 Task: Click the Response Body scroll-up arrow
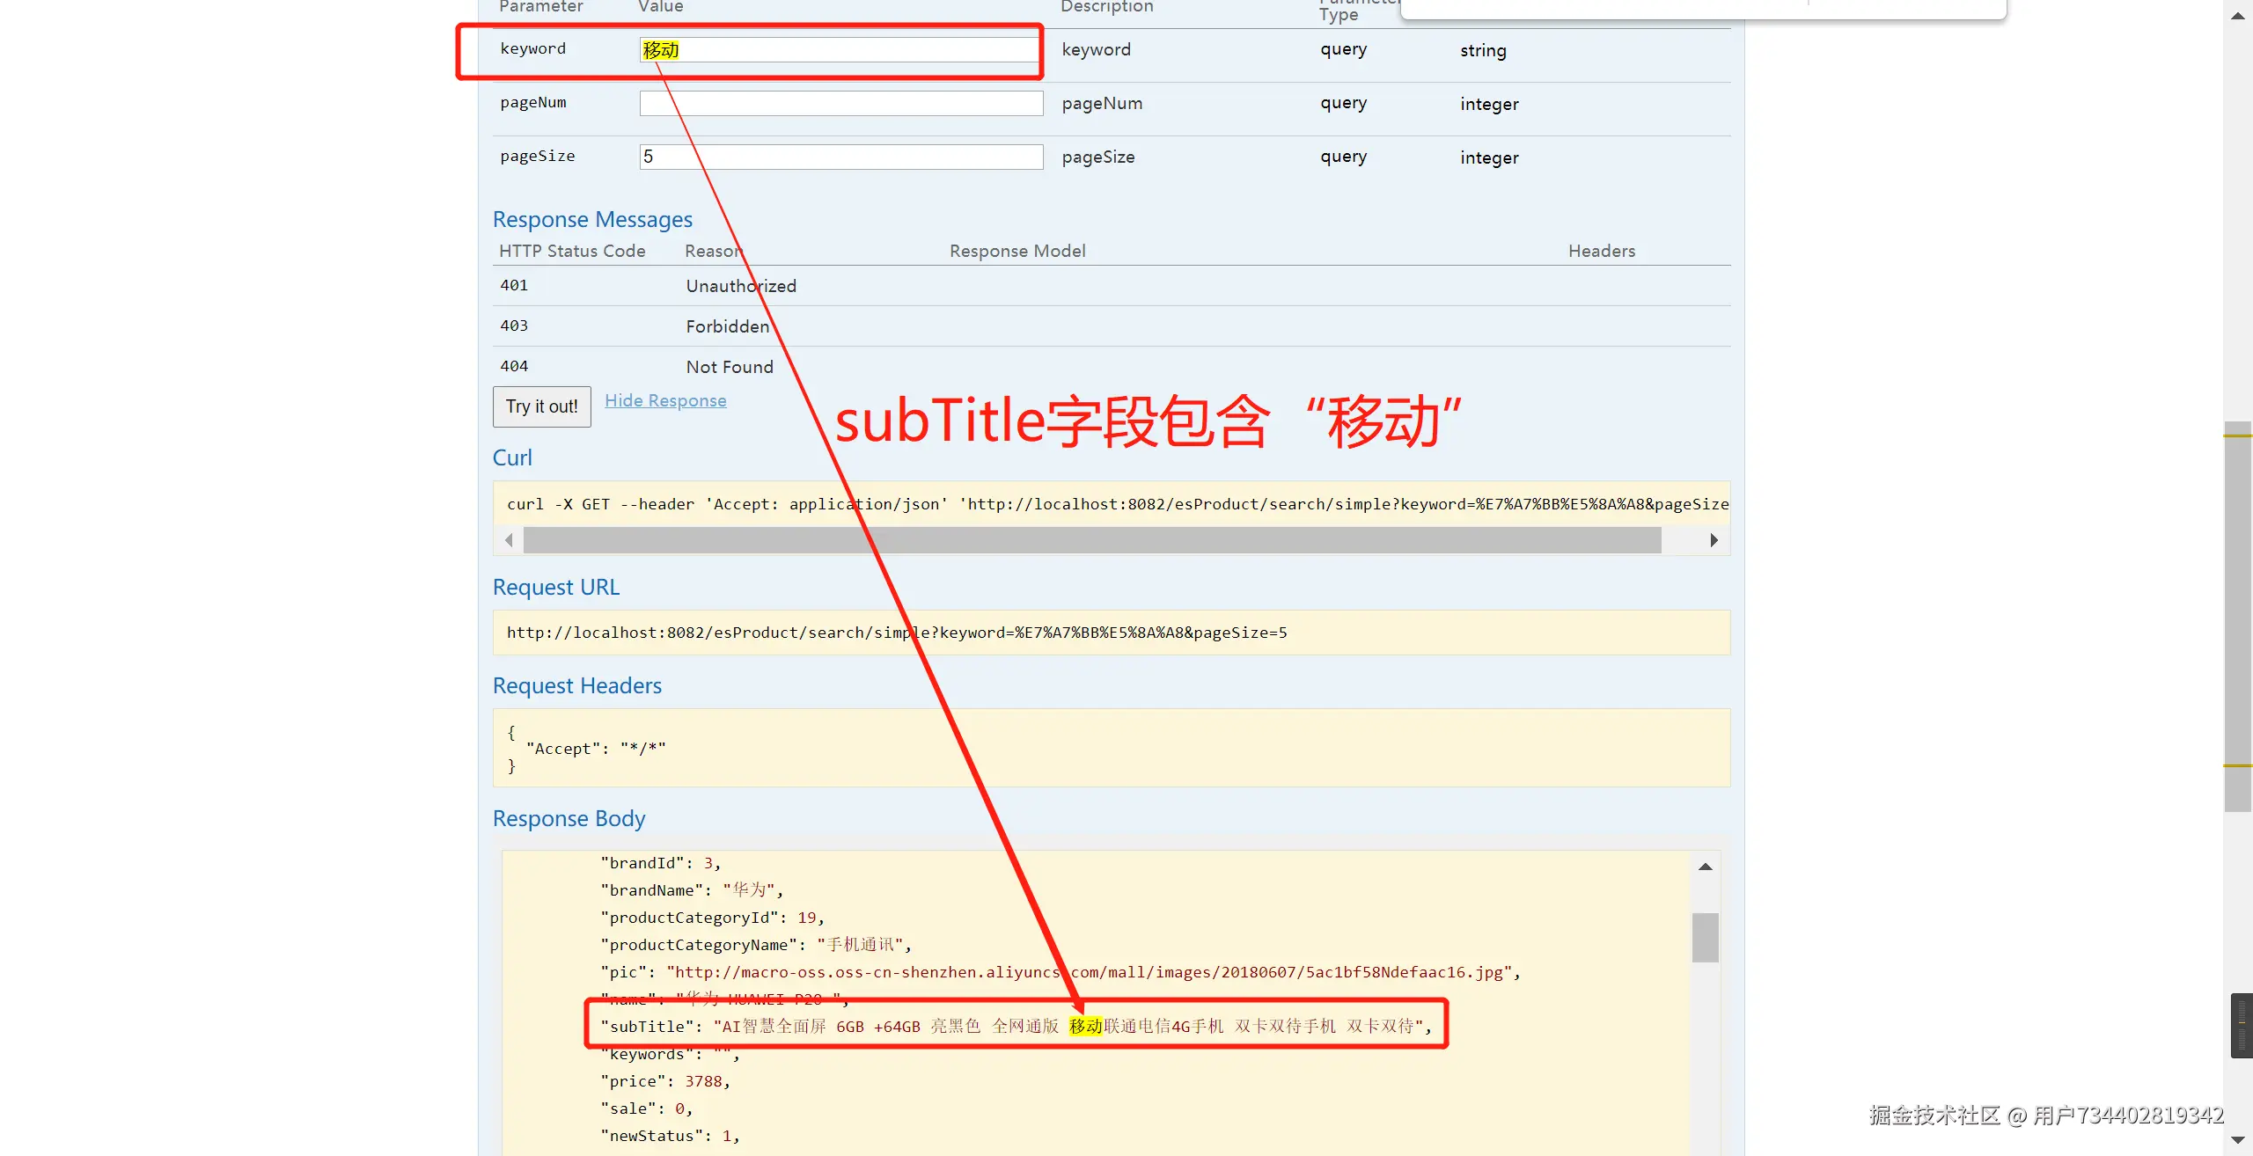(x=1705, y=867)
